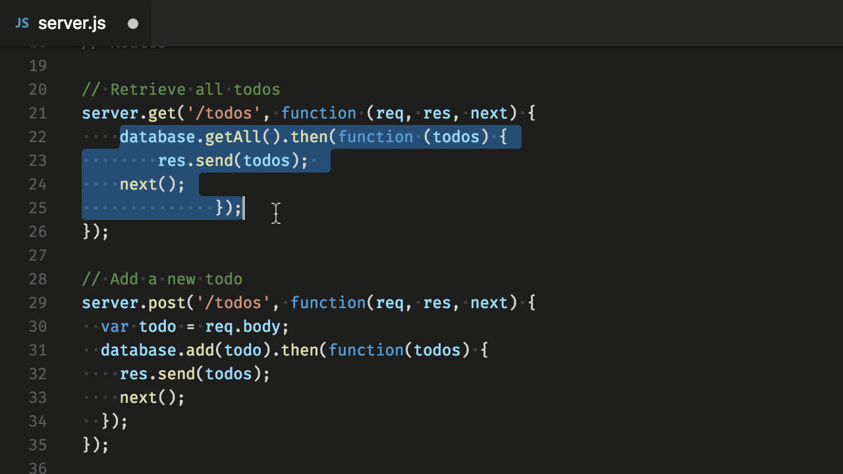Viewport: 843px width, 474px height.
Task: Click line number 21 in the gutter
Action: point(38,113)
